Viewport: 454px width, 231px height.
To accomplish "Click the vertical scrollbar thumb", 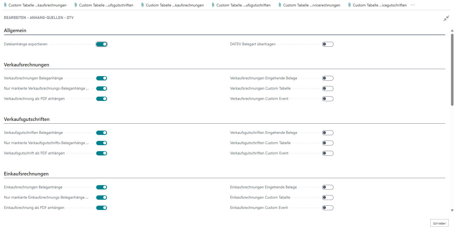I will coord(452,70).
